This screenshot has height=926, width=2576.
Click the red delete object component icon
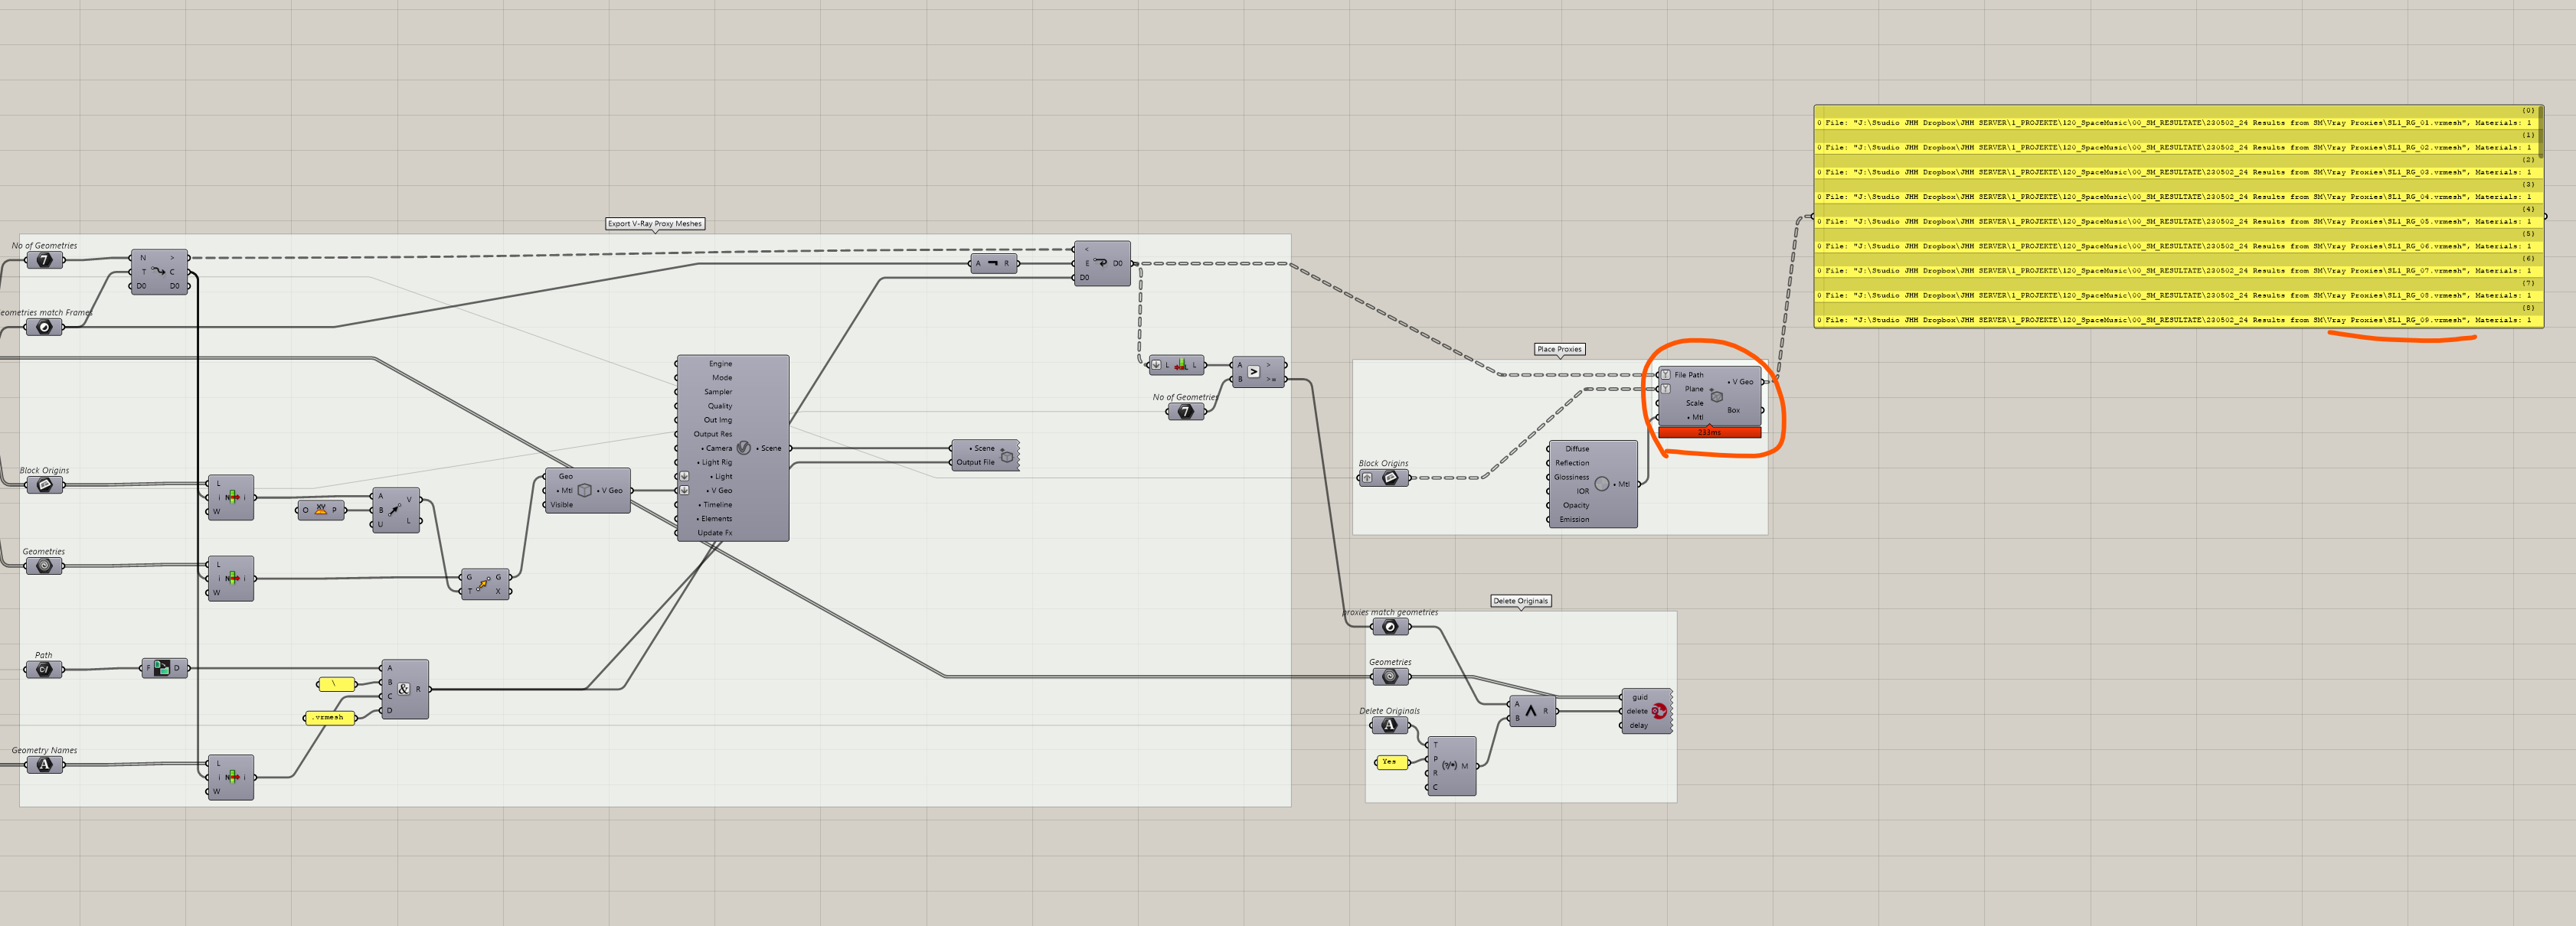[x=1659, y=711]
